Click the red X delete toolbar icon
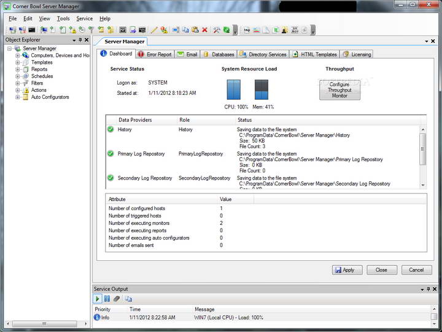442x332 pixels. tap(204, 29)
